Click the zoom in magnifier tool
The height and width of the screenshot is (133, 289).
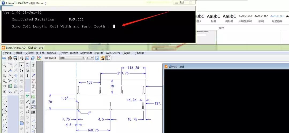click(4, 65)
